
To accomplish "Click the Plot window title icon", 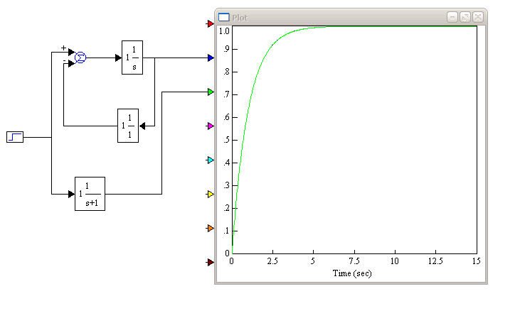I will [224, 17].
